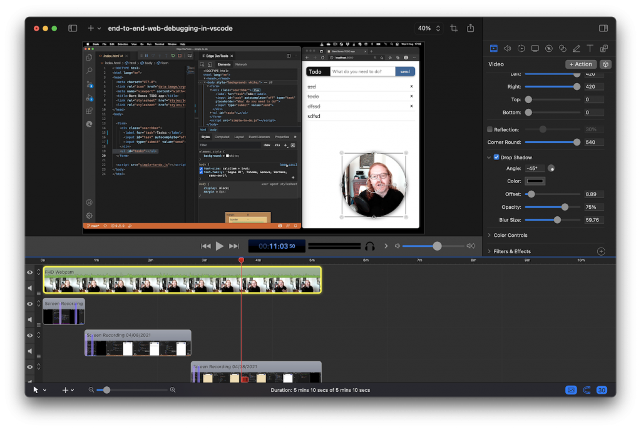
Task: Open the pointer tool dropdown in bottom bar
Action: click(x=39, y=390)
